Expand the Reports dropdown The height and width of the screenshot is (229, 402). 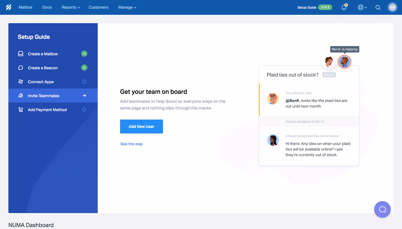[x=71, y=7]
